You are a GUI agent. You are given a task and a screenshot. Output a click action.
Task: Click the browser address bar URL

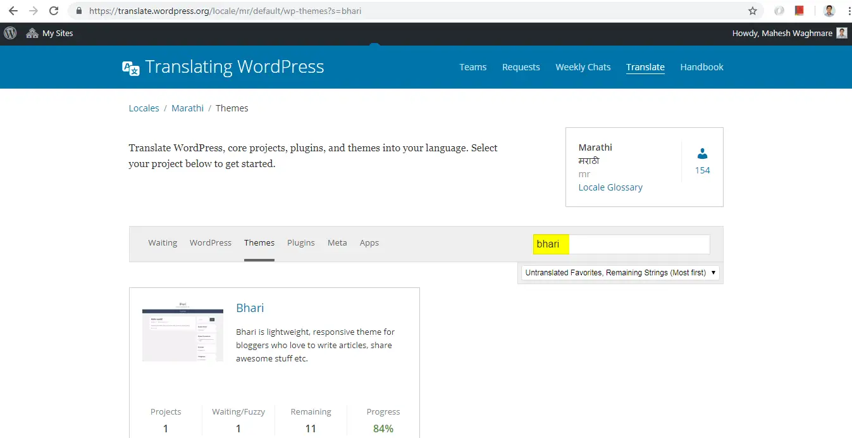[225, 11]
